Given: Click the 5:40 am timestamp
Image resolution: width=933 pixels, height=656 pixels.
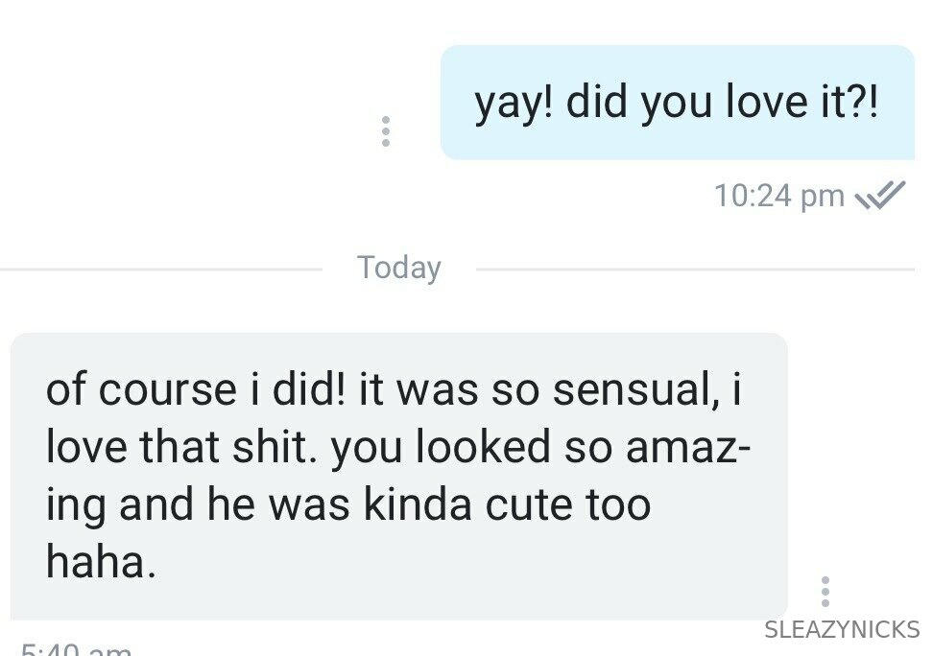Looking at the screenshot, I should (x=76, y=648).
